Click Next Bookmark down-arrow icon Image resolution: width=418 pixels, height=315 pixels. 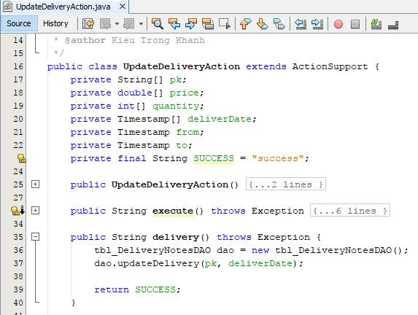coord(262,24)
